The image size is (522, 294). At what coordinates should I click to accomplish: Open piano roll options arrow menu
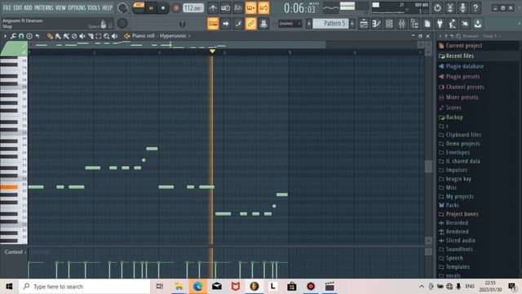(x=5, y=36)
